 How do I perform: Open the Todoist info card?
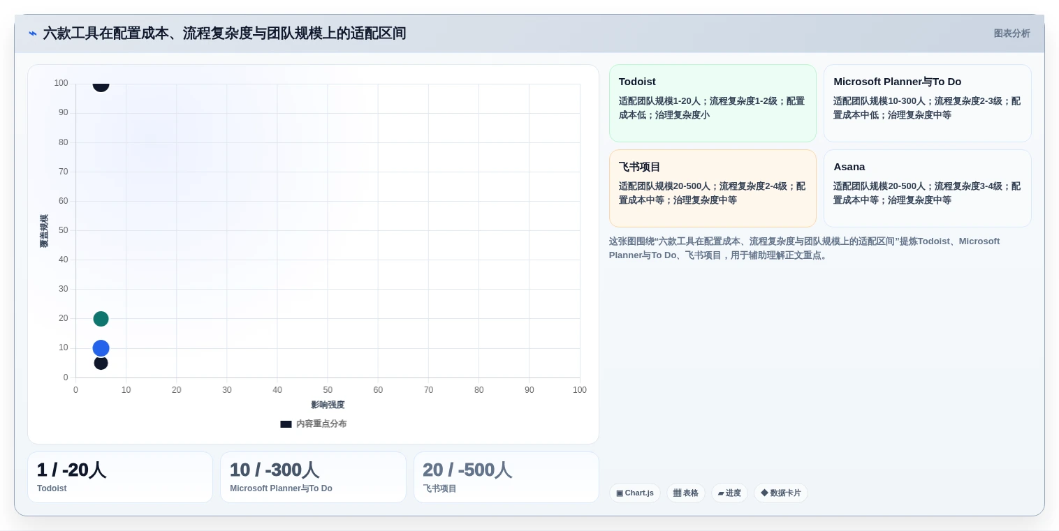click(713, 103)
